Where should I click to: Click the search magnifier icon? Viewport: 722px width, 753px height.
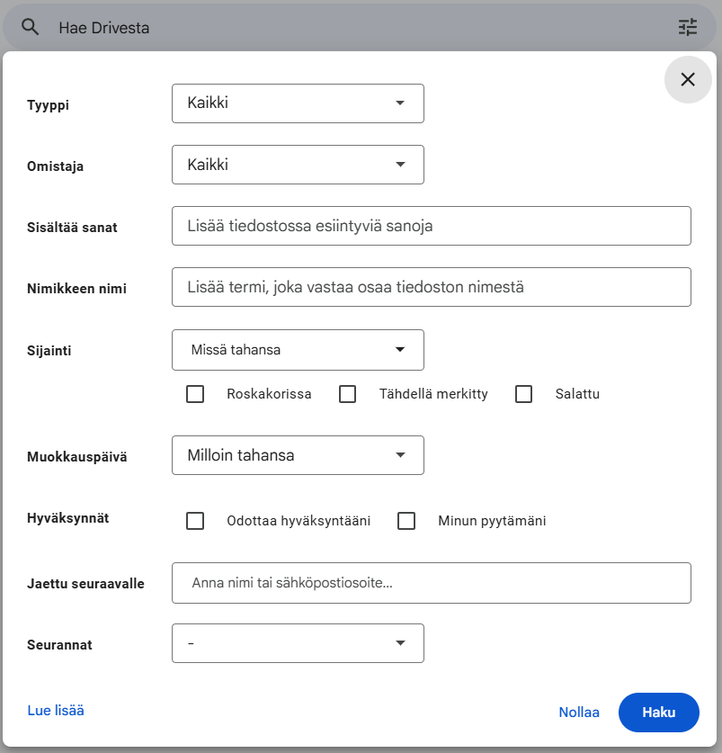[31, 27]
